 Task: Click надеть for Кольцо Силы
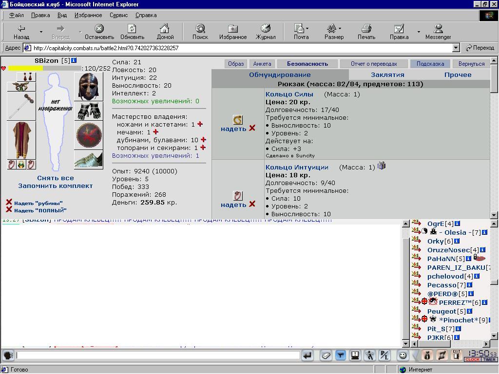click(233, 129)
